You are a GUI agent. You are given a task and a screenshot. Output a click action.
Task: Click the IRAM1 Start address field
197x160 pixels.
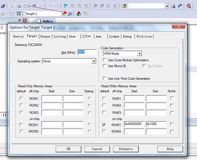pos(134,124)
